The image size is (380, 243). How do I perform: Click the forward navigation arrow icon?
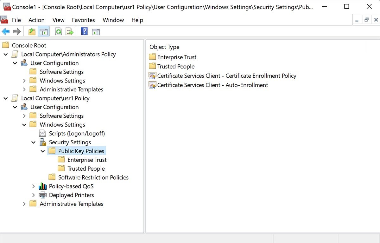point(17,31)
